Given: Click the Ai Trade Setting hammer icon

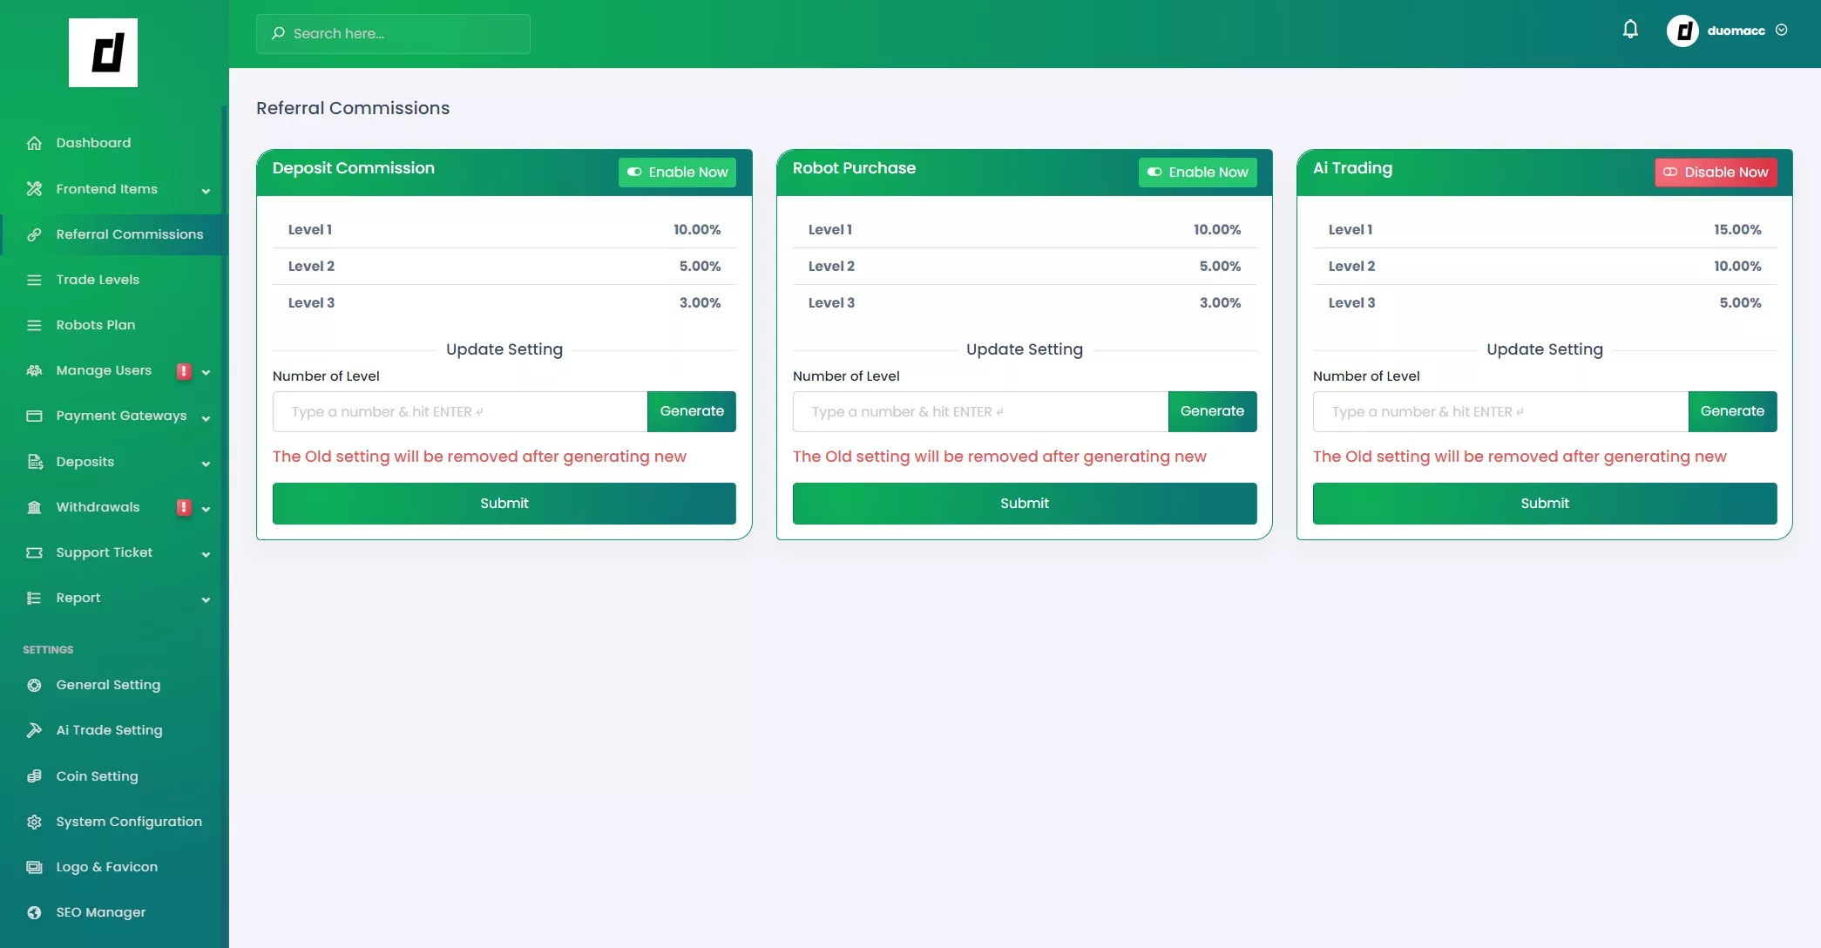Looking at the screenshot, I should point(34,730).
